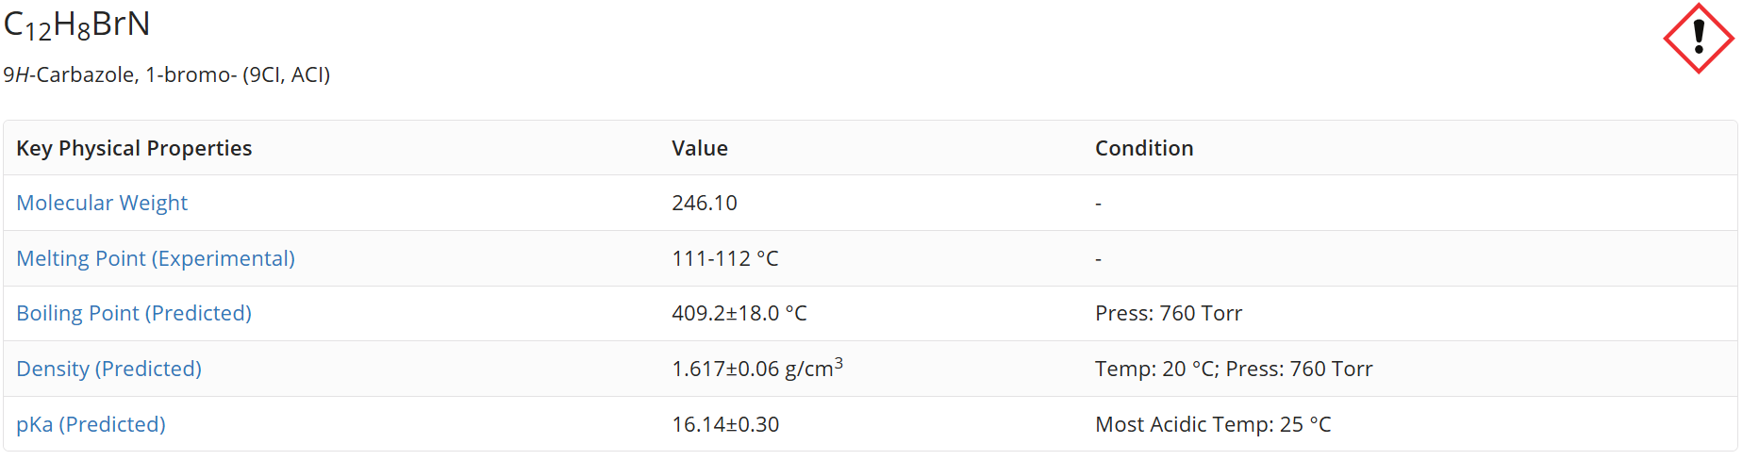Image resolution: width=1743 pixels, height=460 pixels.
Task: Click the 16.14±0.30 pKa value
Action: tap(725, 424)
